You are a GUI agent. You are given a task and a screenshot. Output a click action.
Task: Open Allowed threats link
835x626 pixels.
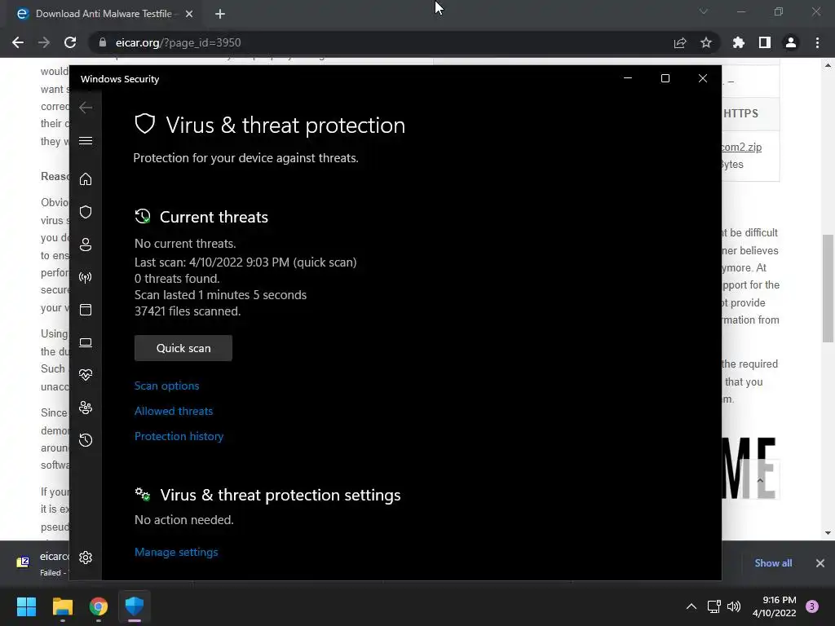click(174, 411)
